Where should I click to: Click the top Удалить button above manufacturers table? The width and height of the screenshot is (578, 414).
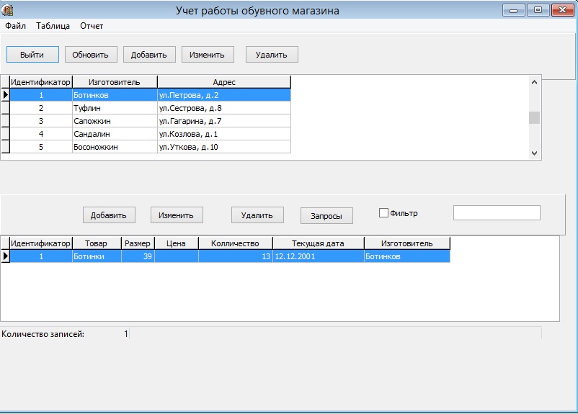click(x=272, y=55)
